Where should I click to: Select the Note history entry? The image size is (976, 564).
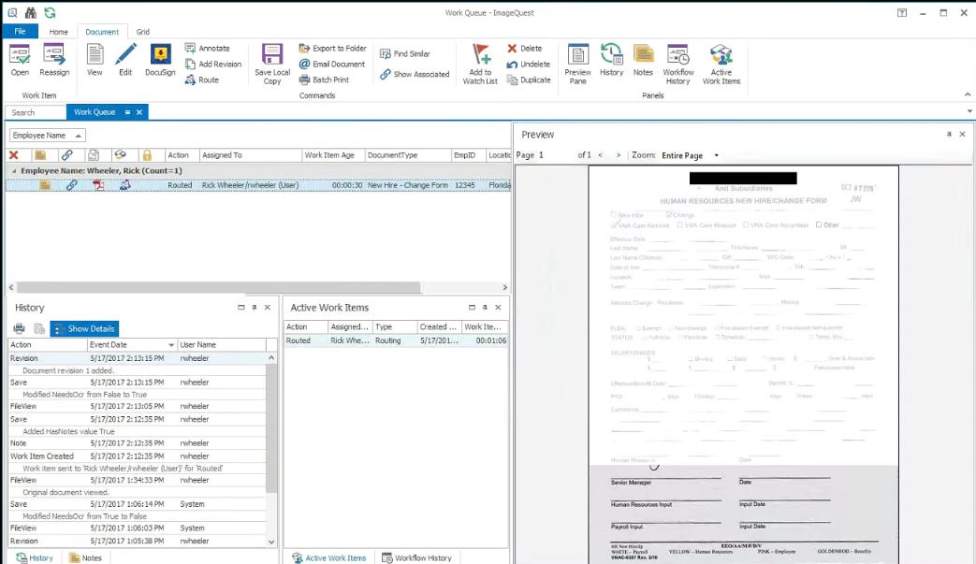point(137,443)
